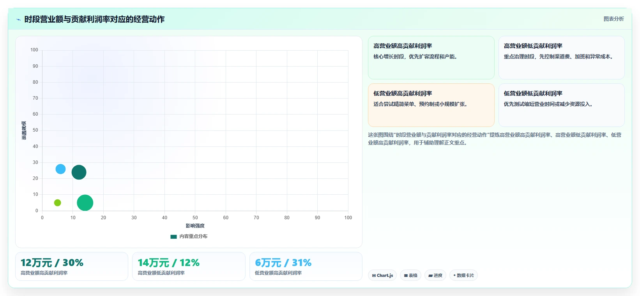Click the text 核心增长时段，优先扩容流程和产能。
This screenshot has width=640, height=296.
point(416,56)
